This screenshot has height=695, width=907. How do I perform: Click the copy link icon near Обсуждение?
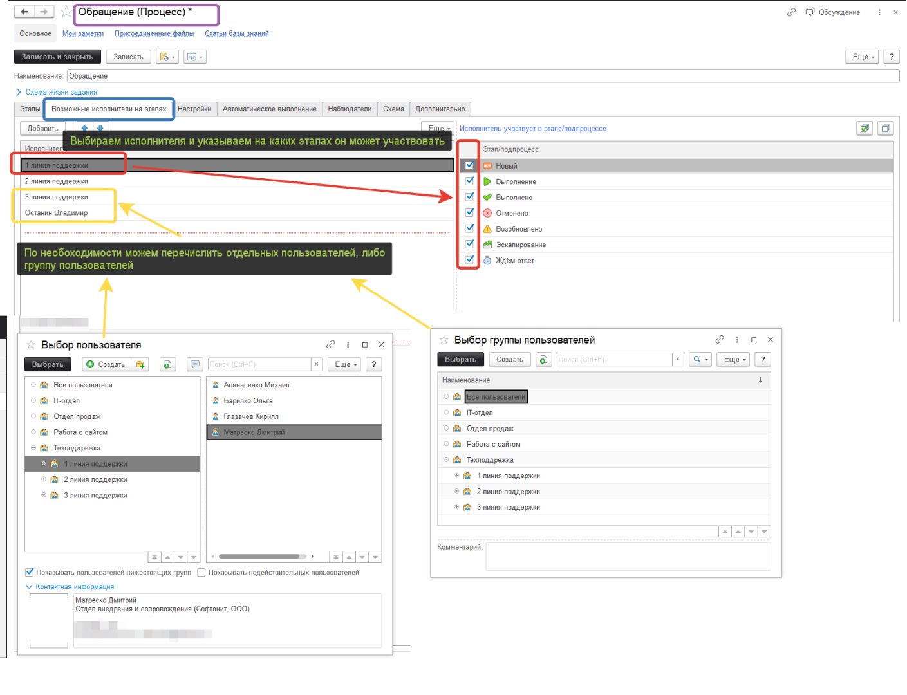click(791, 12)
